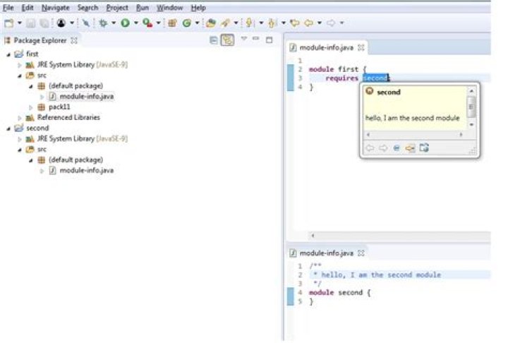Collapse the src folder under 'second' project
Viewport: 508px width, 343px height.
tap(20, 150)
